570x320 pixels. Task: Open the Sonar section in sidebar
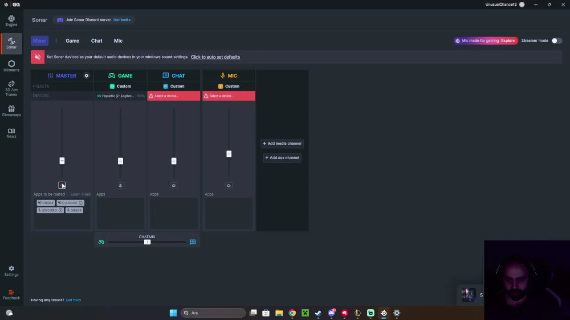click(x=11, y=43)
